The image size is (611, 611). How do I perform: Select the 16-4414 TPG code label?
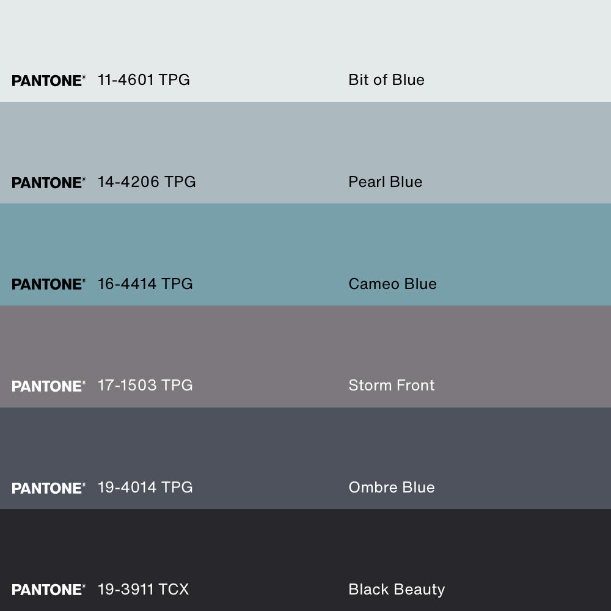point(145,284)
